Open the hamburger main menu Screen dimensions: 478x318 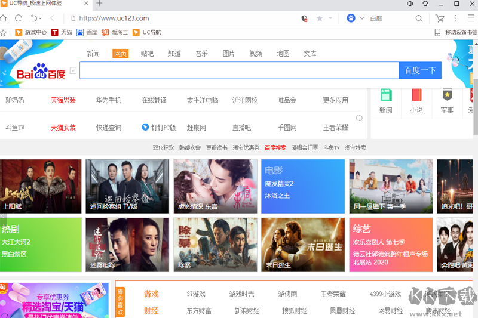[471, 18]
